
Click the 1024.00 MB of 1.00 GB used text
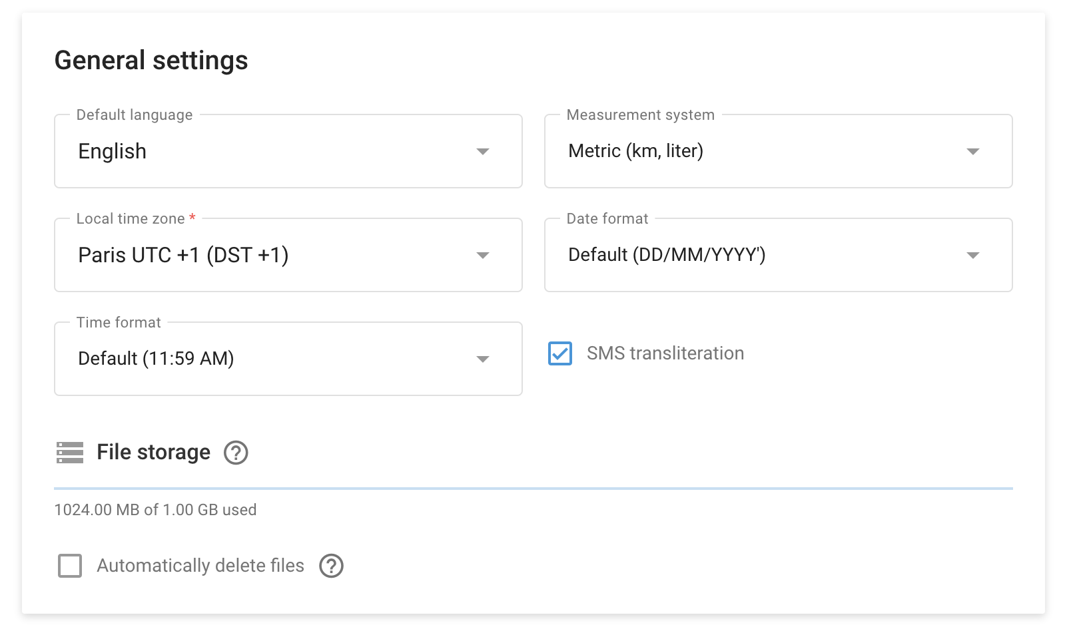pyautogui.click(x=155, y=510)
